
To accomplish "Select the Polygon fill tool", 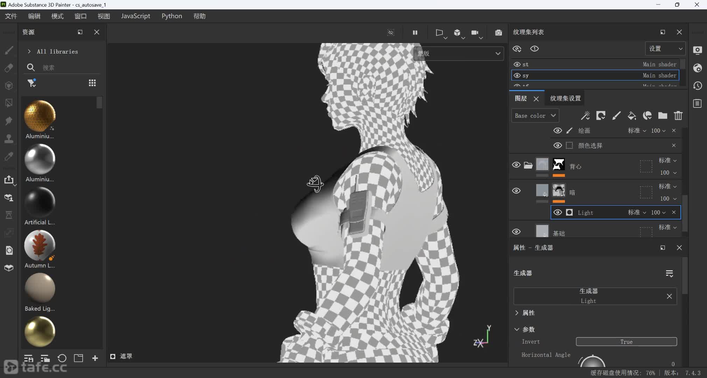I will [9, 103].
